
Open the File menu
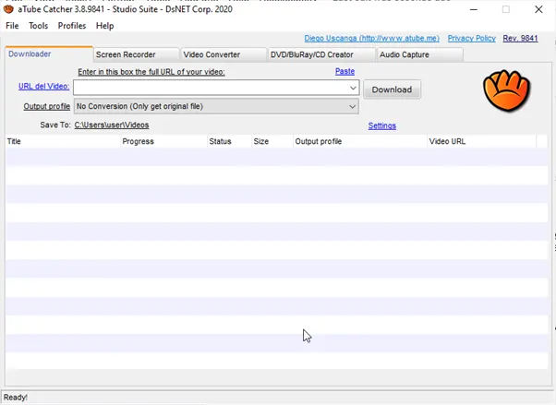(x=12, y=26)
